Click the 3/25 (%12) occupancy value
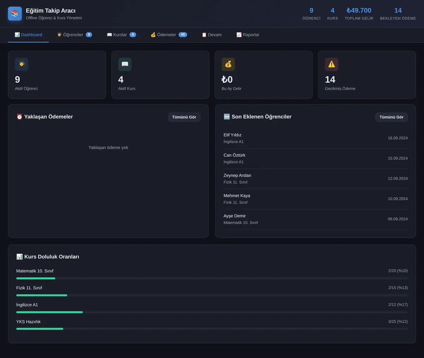 [398, 322]
